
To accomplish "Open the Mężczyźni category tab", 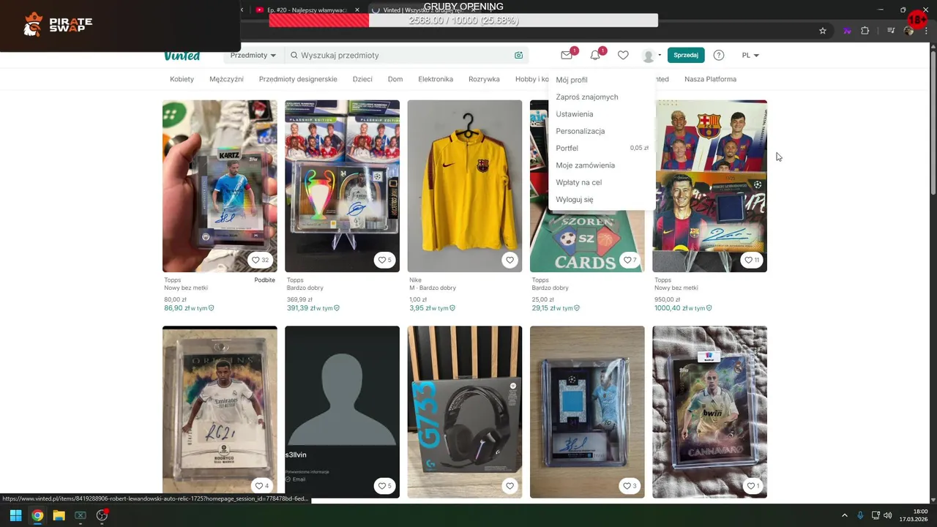I will coord(226,79).
